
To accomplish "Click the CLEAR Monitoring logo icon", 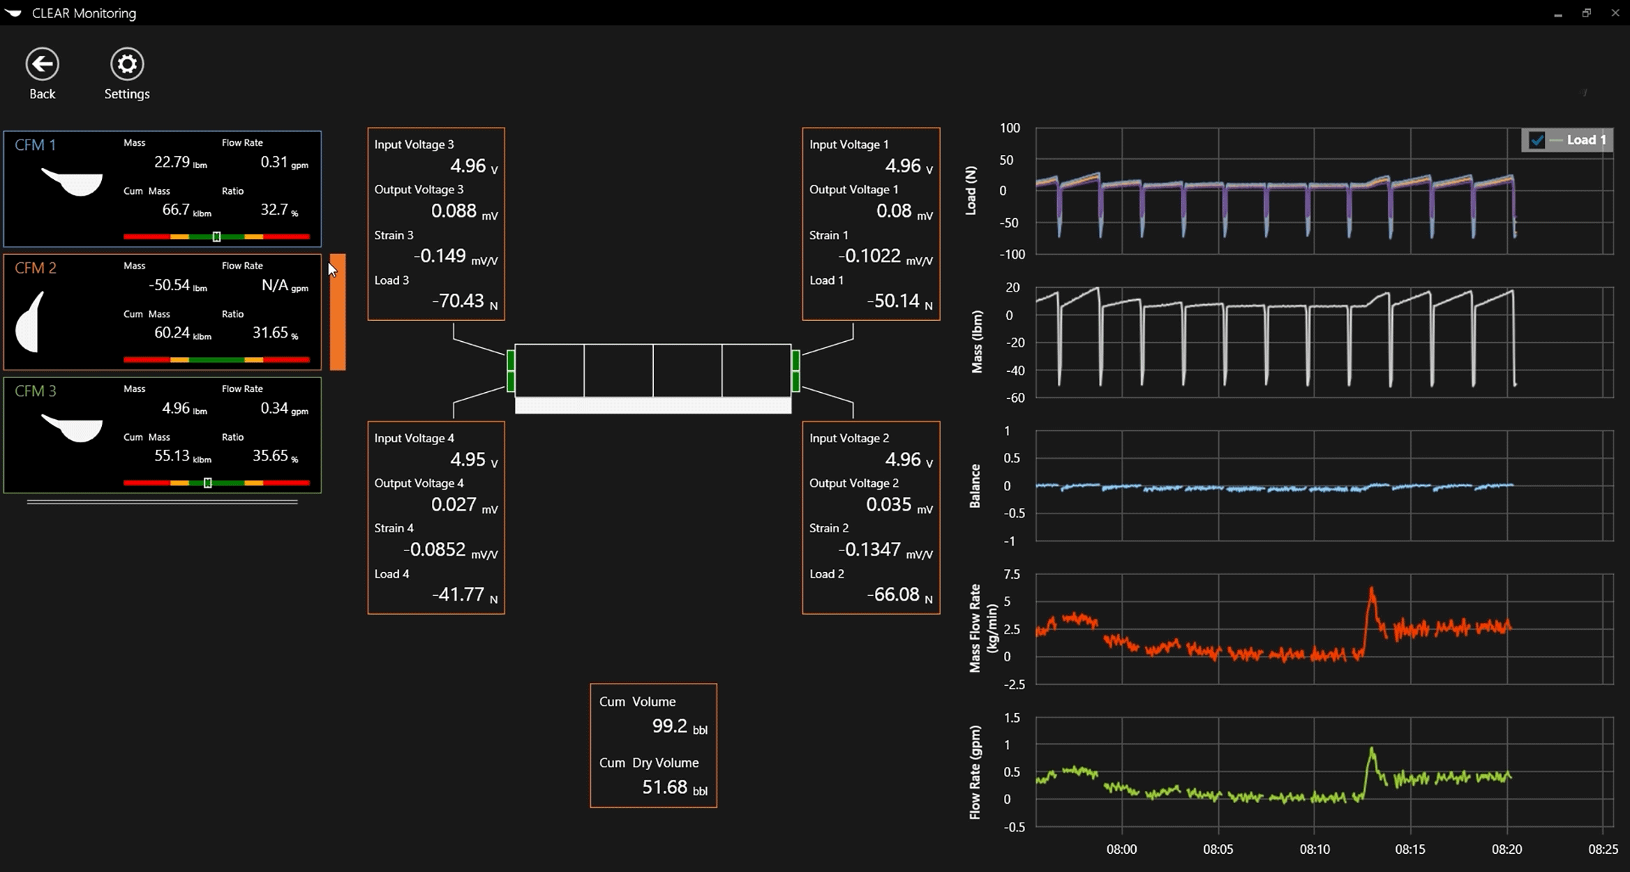I will (x=13, y=13).
